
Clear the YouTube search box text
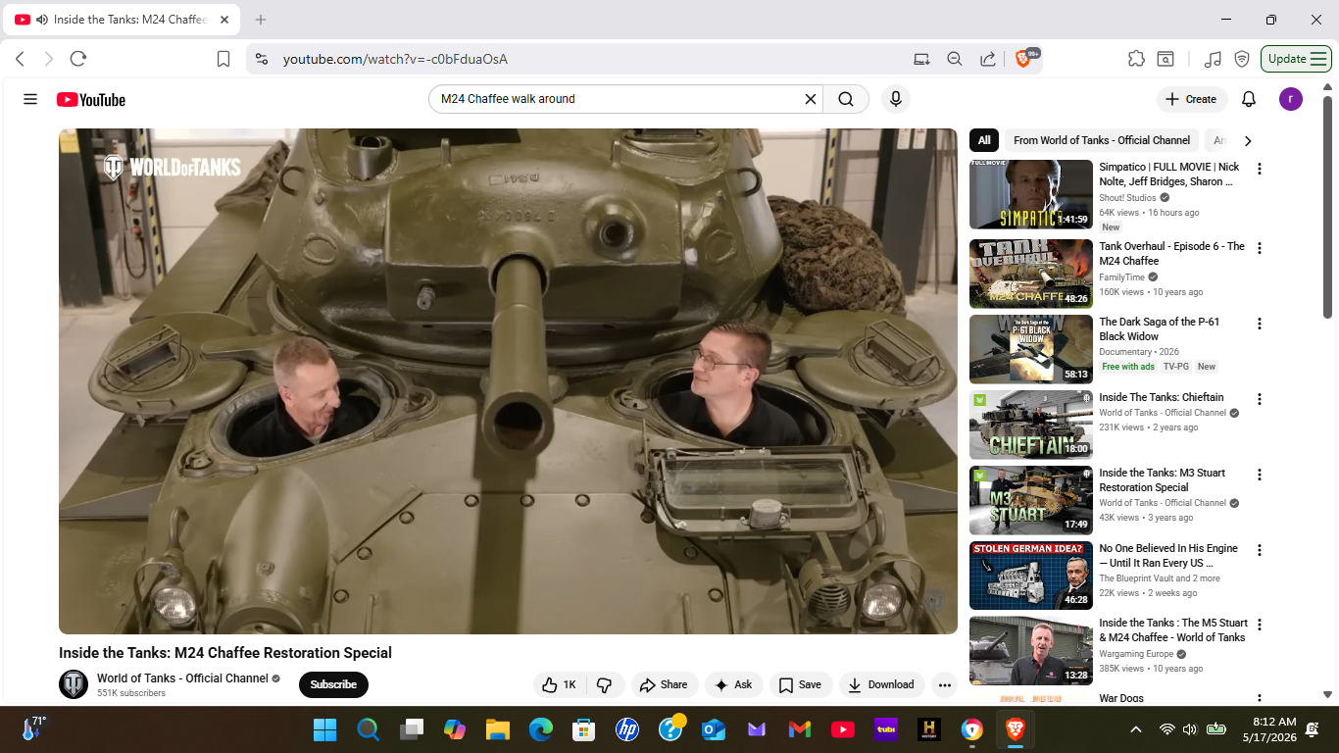[811, 99]
